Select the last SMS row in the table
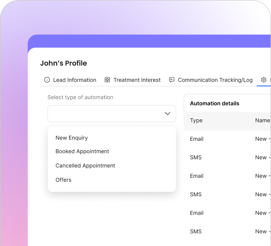The height and width of the screenshot is (246, 271). tap(227, 231)
